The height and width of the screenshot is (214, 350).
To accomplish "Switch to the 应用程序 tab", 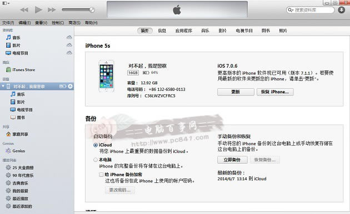I will click(184, 30).
